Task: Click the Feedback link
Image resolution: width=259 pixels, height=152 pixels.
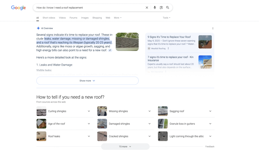Action: 210,146
